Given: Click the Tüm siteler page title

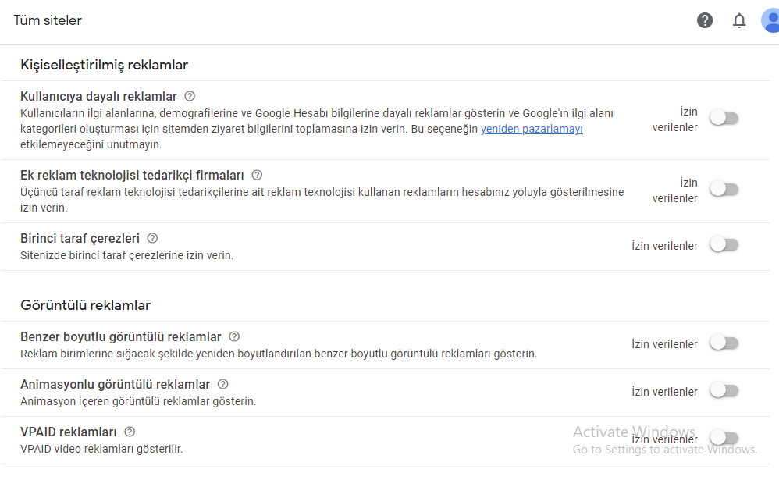Looking at the screenshot, I should pyautogui.click(x=48, y=20).
